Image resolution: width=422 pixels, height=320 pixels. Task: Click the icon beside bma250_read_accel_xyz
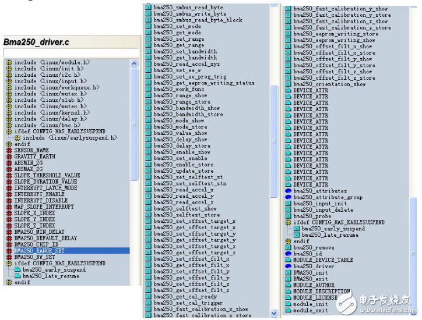(x=148, y=64)
